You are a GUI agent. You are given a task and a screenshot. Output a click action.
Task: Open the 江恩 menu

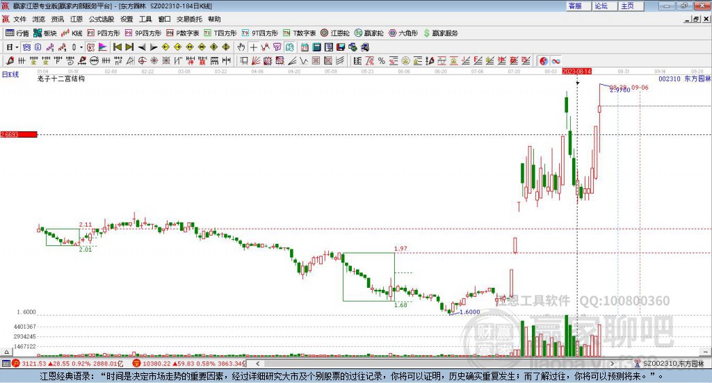[76, 19]
